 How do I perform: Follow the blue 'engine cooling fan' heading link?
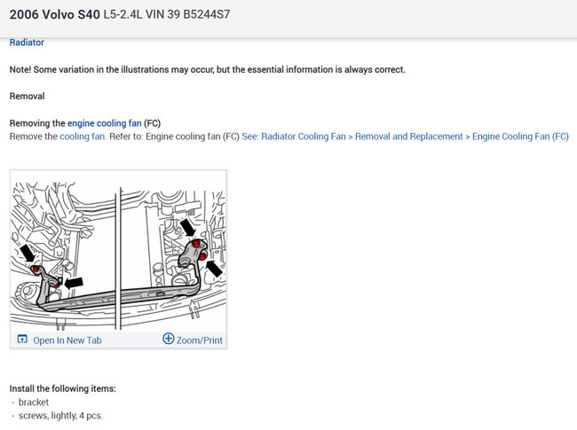104,123
